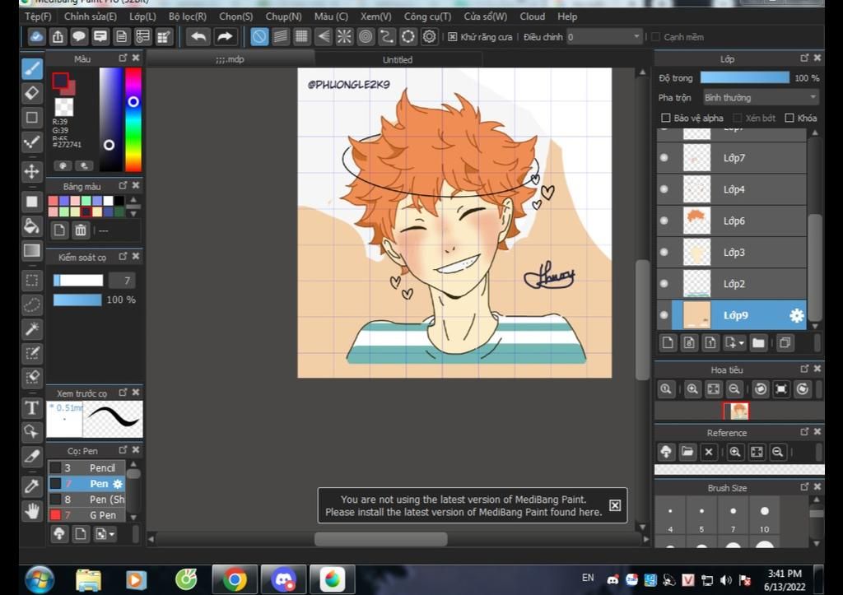
Task: Hide the Lớp4 layer
Action: click(664, 189)
